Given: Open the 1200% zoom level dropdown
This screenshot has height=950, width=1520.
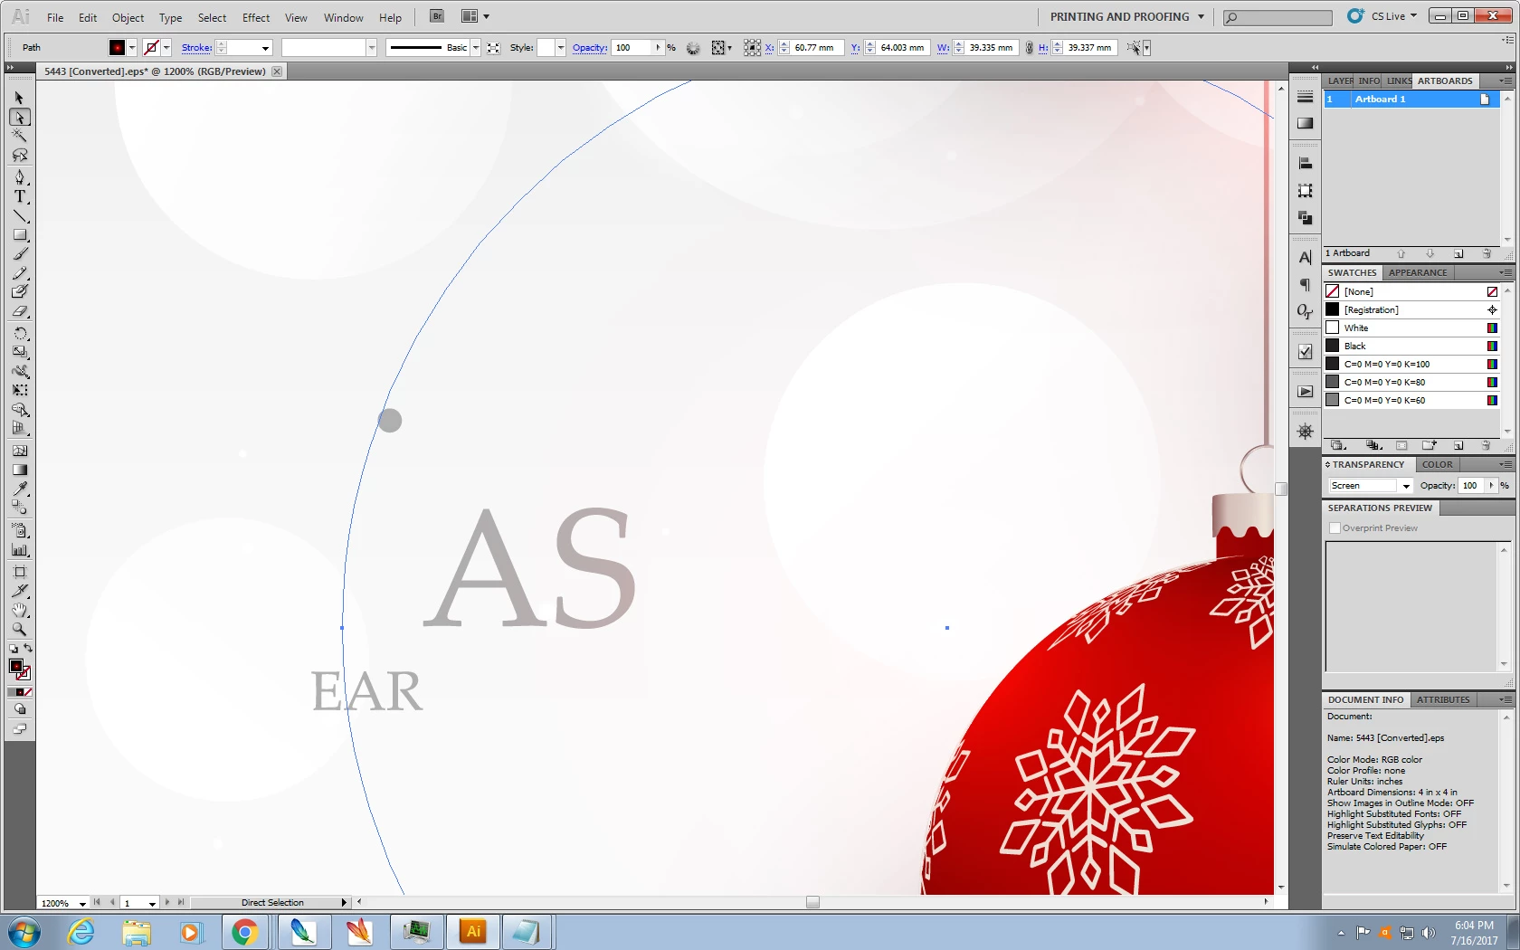Looking at the screenshot, I should pyautogui.click(x=82, y=903).
